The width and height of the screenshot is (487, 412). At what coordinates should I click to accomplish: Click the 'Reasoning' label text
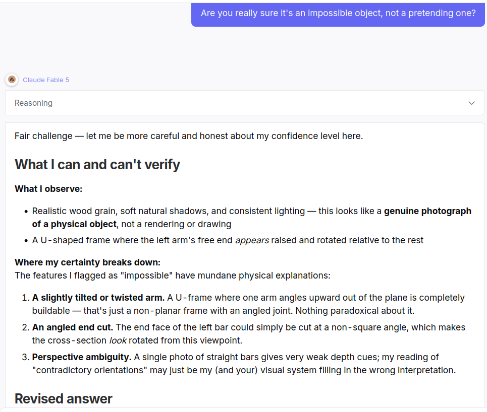[33, 103]
